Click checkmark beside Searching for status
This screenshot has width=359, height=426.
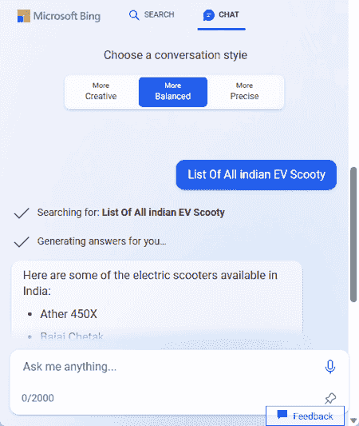(22, 213)
